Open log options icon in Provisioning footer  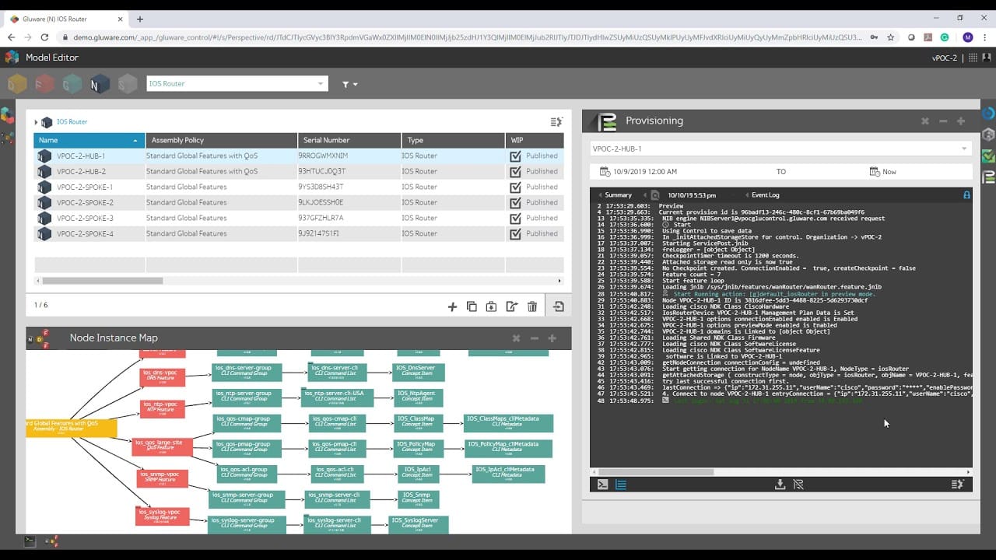957,484
